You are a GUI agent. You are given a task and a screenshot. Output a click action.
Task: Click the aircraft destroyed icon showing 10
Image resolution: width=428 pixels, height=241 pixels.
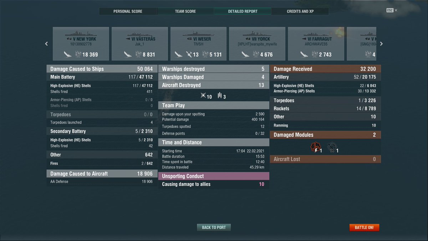pyautogui.click(x=204, y=96)
